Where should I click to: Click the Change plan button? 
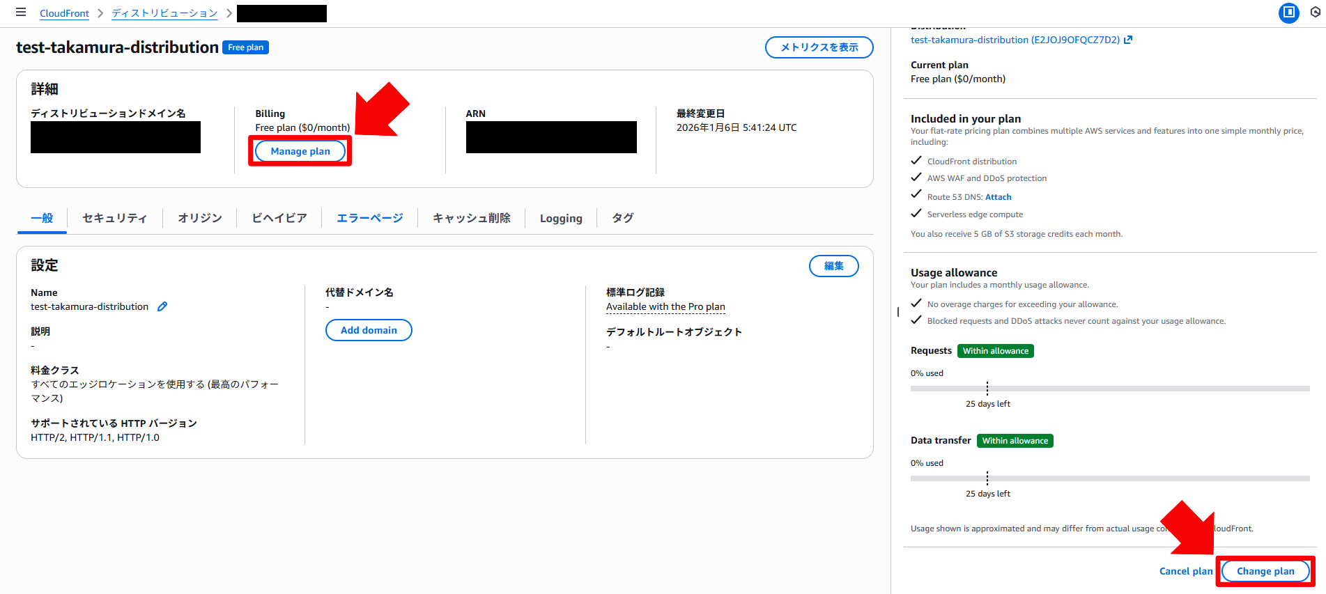click(1265, 571)
